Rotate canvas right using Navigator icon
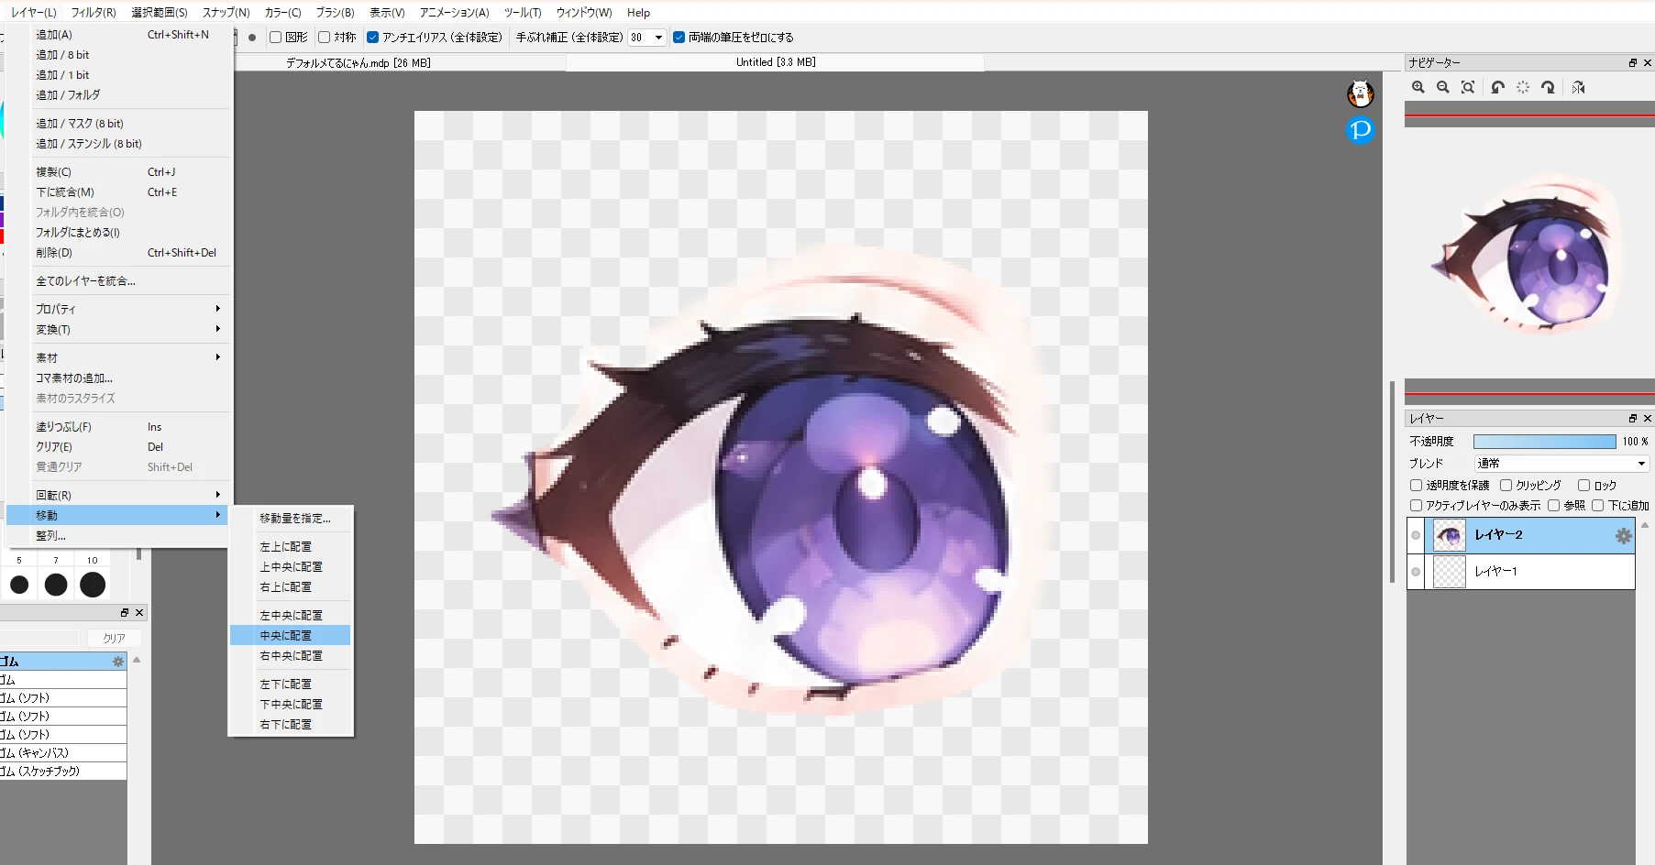 pos(1548,87)
